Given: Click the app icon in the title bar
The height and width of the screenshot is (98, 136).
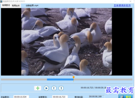Looking at the screenshot, I should [1, 1].
